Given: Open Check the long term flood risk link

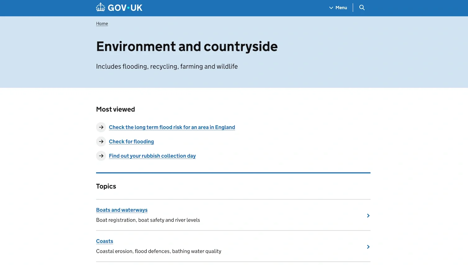Looking at the screenshot, I should [x=172, y=127].
